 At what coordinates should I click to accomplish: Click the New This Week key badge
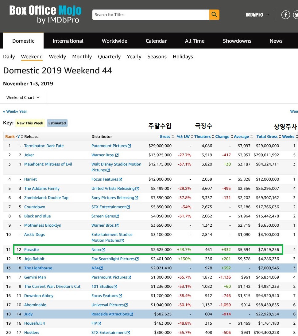pyautogui.click(x=30, y=123)
